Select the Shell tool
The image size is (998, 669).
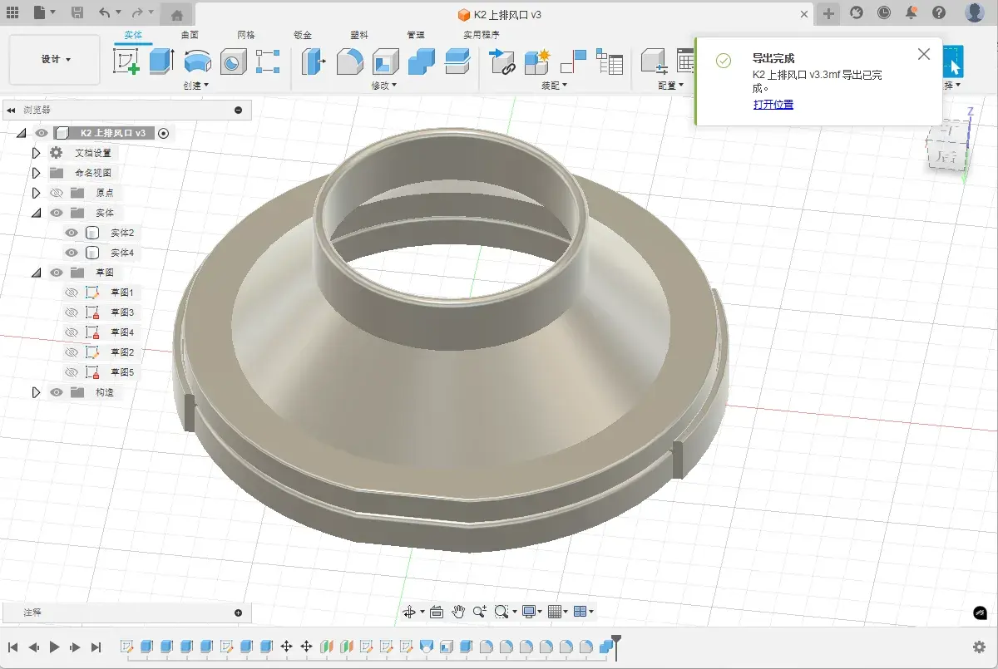pyautogui.click(x=385, y=61)
